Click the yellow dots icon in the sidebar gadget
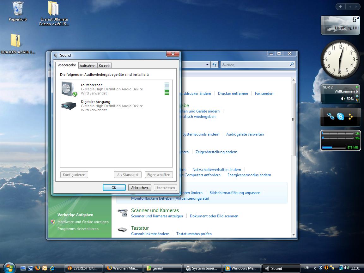Image resolution: width=364 pixels, height=273 pixels. click(x=350, y=117)
